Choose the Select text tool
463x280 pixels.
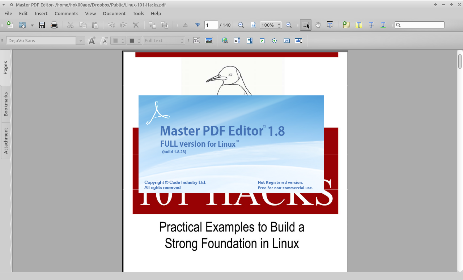click(x=330, y=25)
